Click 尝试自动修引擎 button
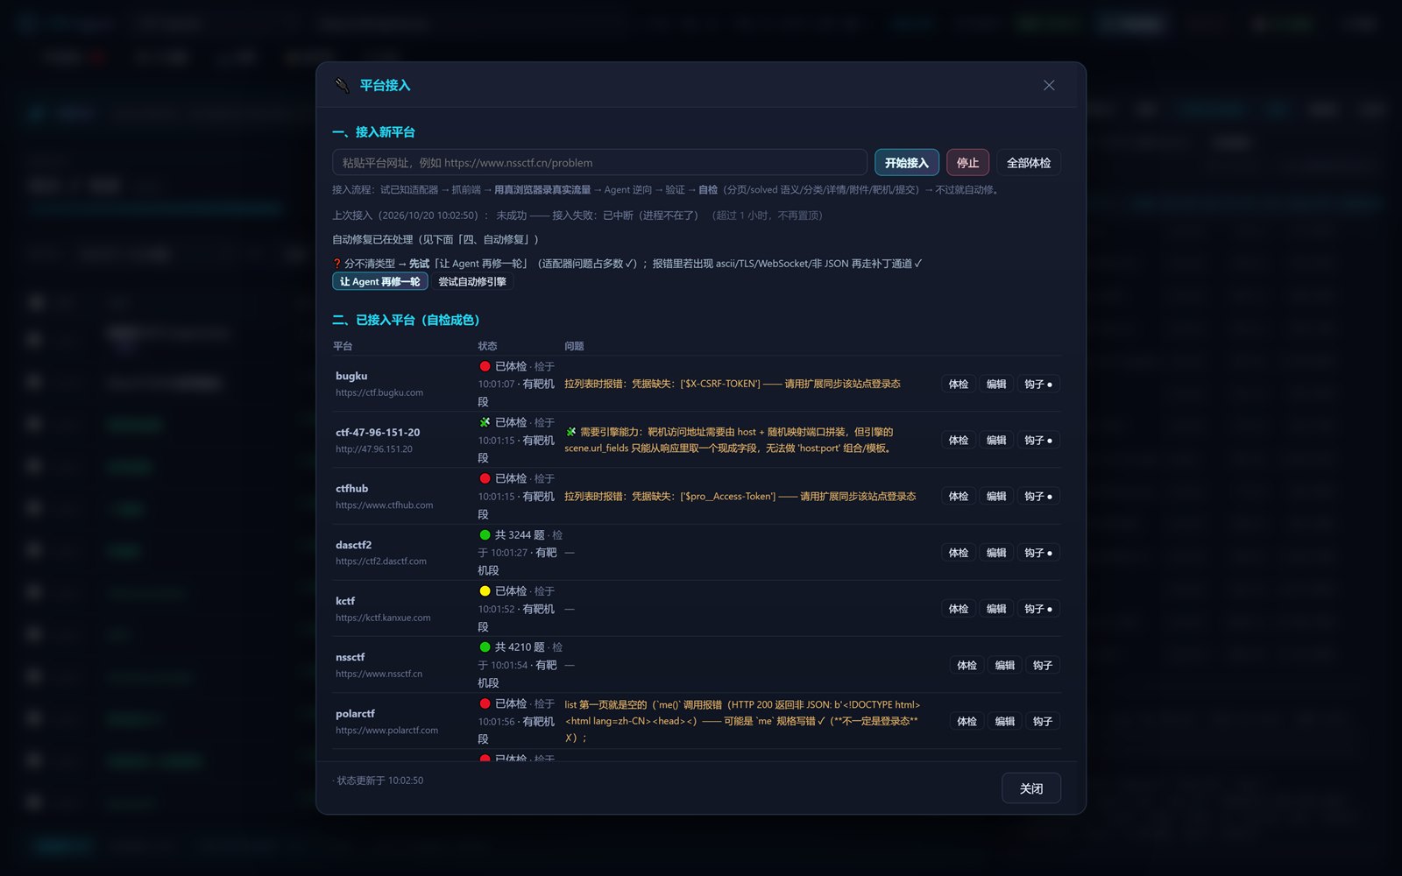This screenshot has width=1402, height=876. click(472, 281)
